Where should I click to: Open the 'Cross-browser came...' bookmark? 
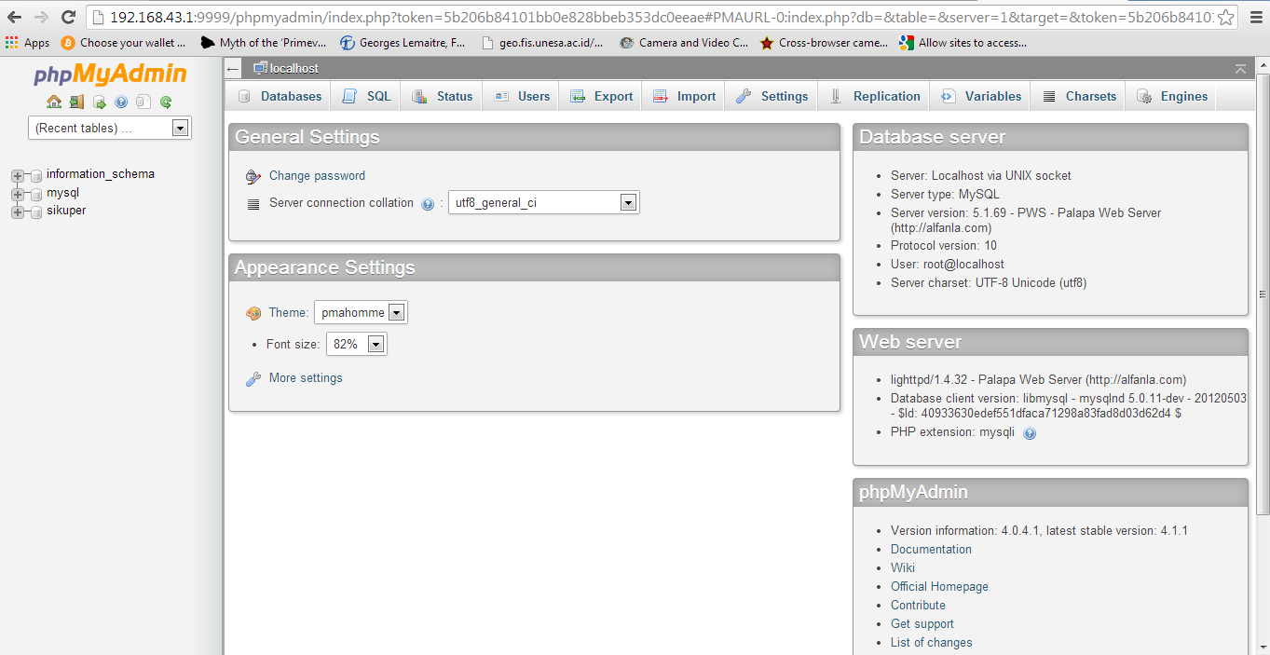tap(825, 43)
